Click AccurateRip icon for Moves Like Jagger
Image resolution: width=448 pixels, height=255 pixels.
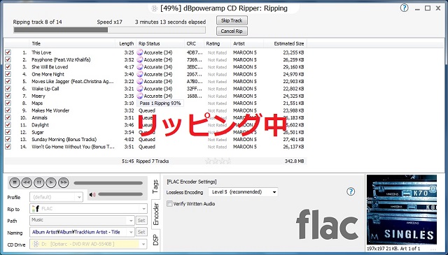(x=140, y=82)
